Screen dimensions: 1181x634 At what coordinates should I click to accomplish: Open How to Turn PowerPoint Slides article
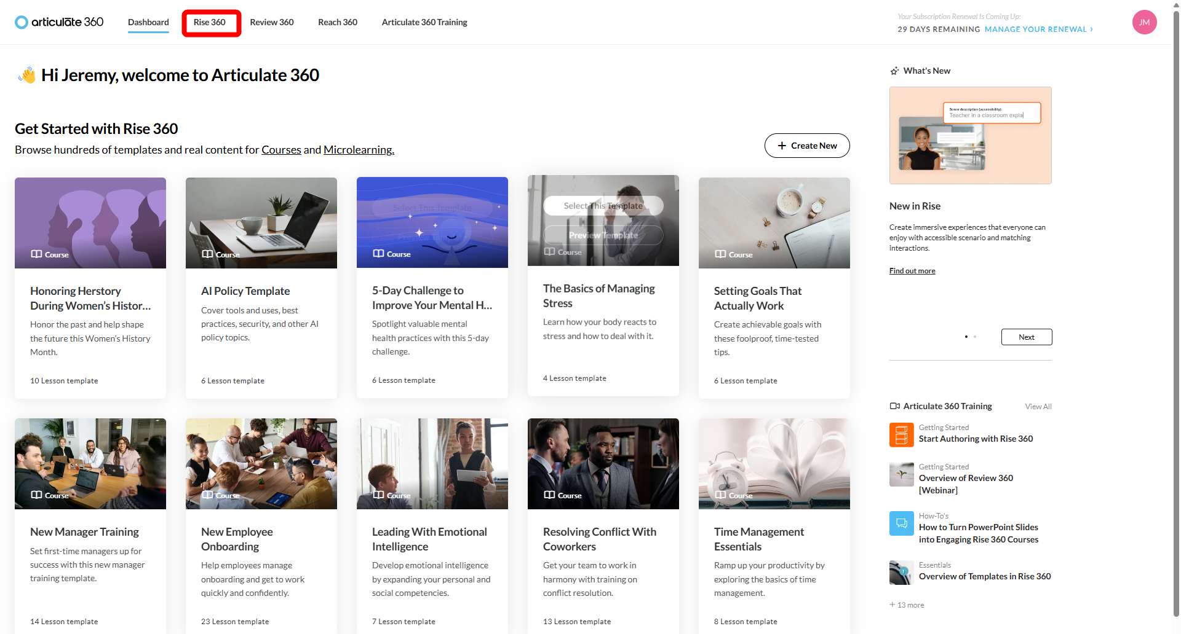coord(979,533)
